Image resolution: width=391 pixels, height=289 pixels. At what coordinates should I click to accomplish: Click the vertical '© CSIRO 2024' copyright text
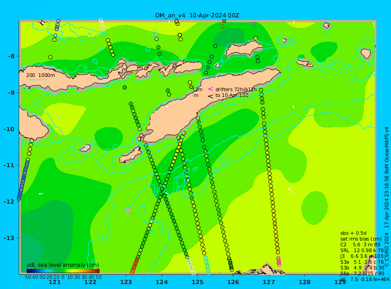coord(387,249)
